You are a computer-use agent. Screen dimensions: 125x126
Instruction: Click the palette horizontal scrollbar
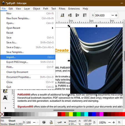tap(6, 118)
